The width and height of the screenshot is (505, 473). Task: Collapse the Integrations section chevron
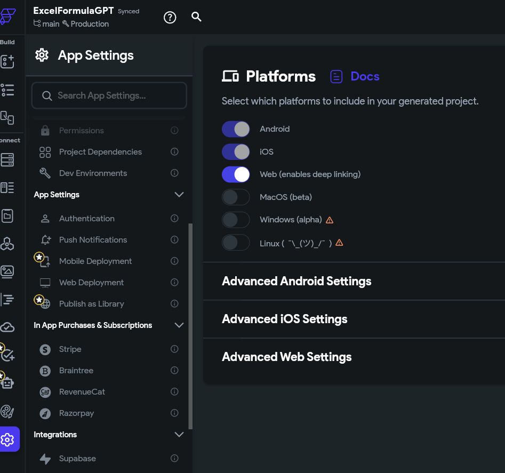click(x=179, y=435)
